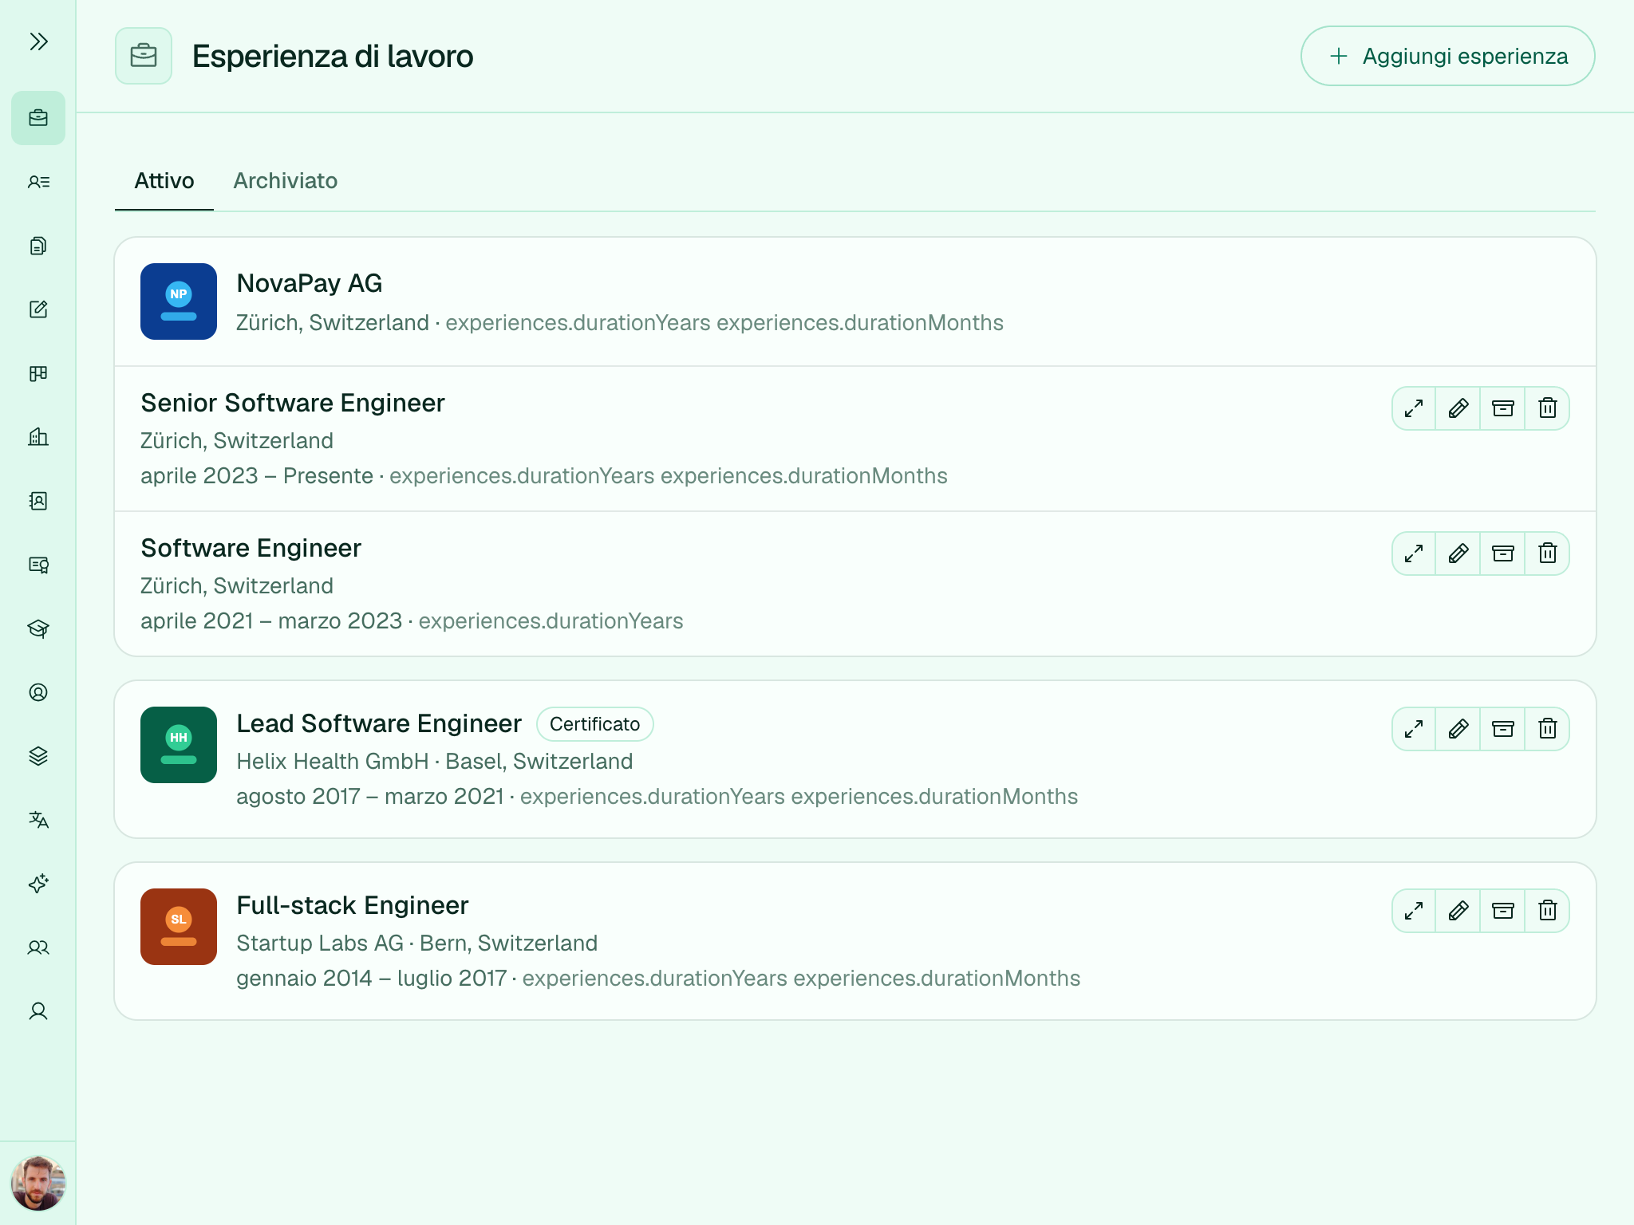Expand the sidebar with double chevron
The width and height of the screenshot is (1634, 1225).
coord(38,41)
